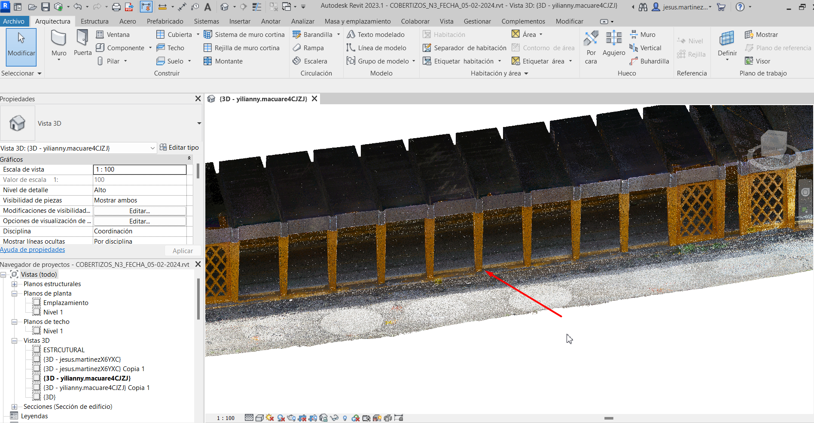Select the Puerta tool

click(x=82, y=43)
